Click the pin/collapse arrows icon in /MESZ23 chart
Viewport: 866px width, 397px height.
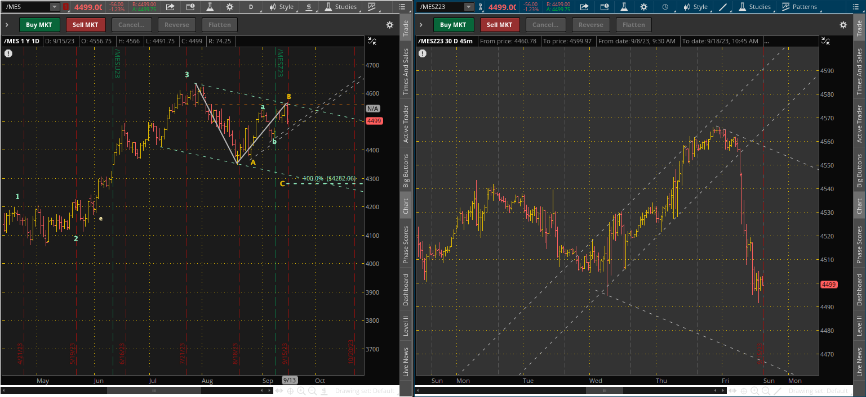(x=825, y=40)
